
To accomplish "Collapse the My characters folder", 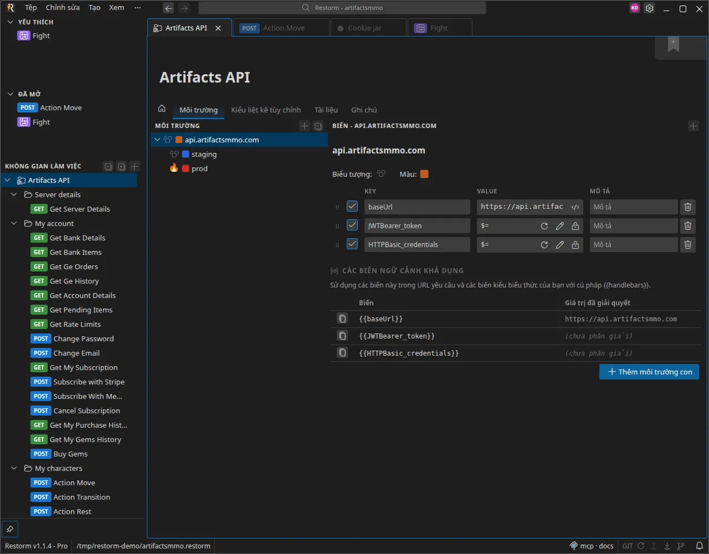I will 14,468.
